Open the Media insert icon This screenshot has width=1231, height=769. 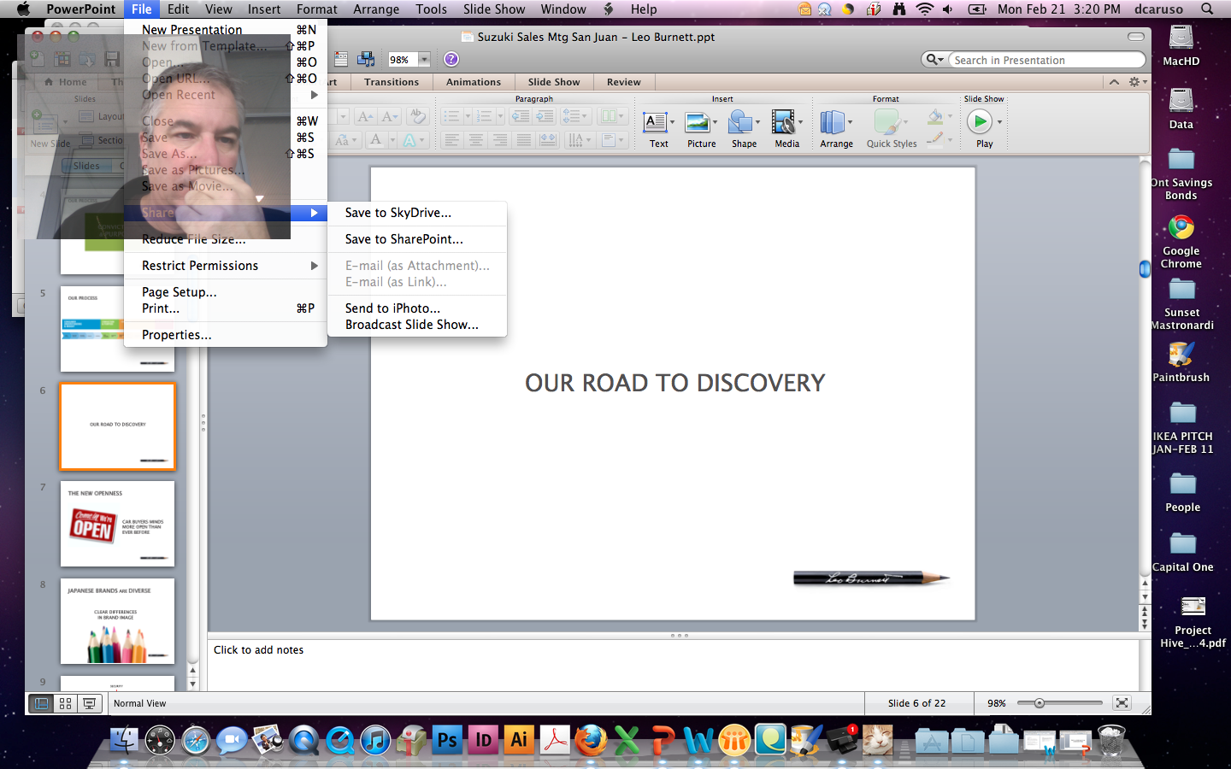click(784, 124)
